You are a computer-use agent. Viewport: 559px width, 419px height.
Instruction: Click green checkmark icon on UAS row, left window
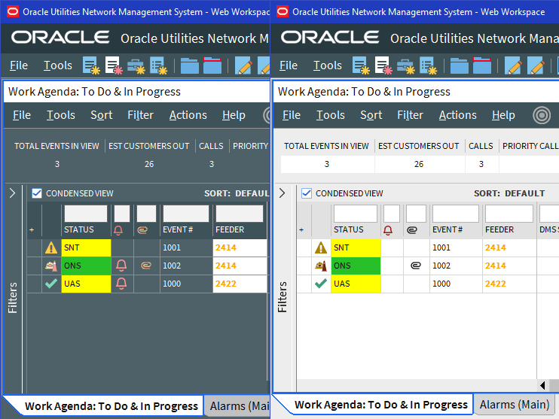51,284
